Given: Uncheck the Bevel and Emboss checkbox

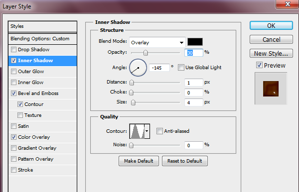Looking at the screenshot, I should (x=14, y=94).
